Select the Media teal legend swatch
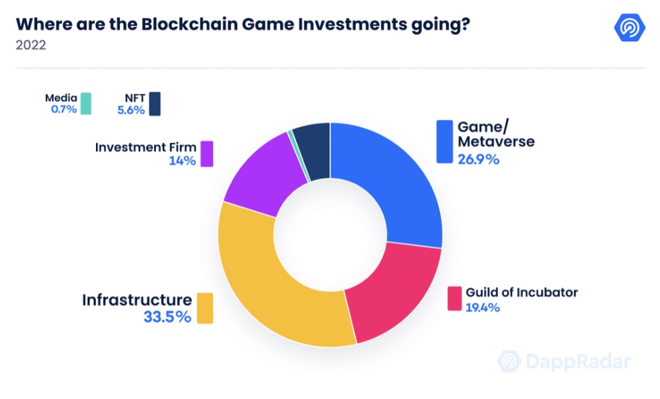The height and width of the screenshot is (399, 660). coord(86,103)
